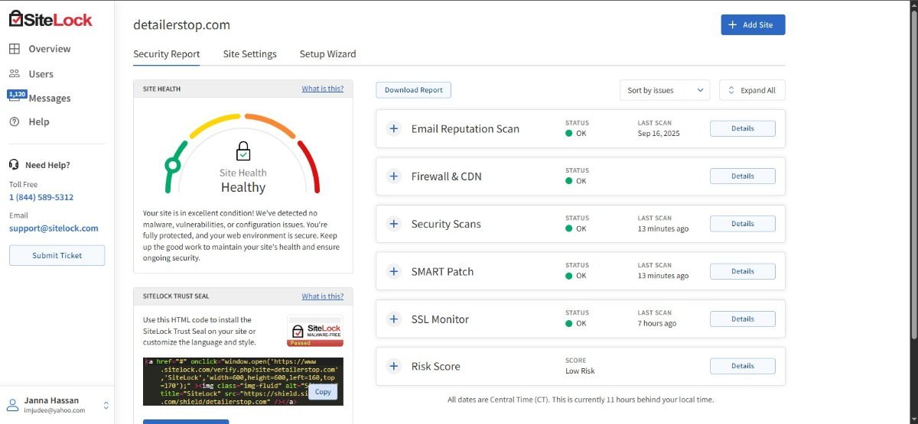Expand the Firewall & CDN row
Viewport: 918px width, 424px height.
394,176
